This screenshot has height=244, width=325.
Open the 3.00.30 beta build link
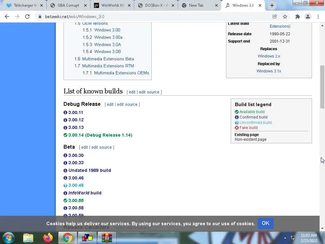(x=76, y=155)
